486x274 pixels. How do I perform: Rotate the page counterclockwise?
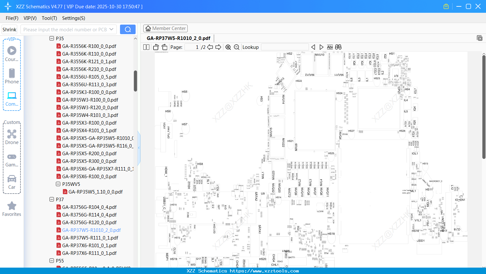pyautogui.click(x=156, y=47)
